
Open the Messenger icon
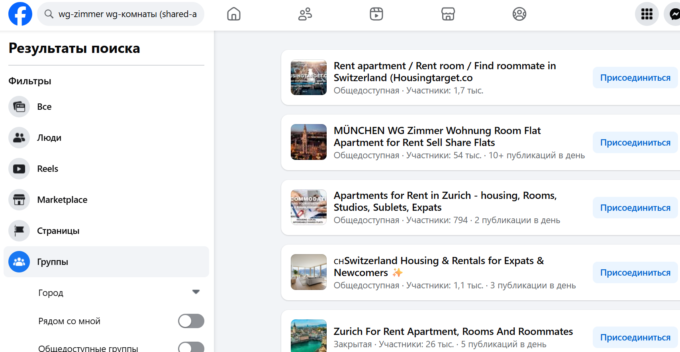click(674, 14)
